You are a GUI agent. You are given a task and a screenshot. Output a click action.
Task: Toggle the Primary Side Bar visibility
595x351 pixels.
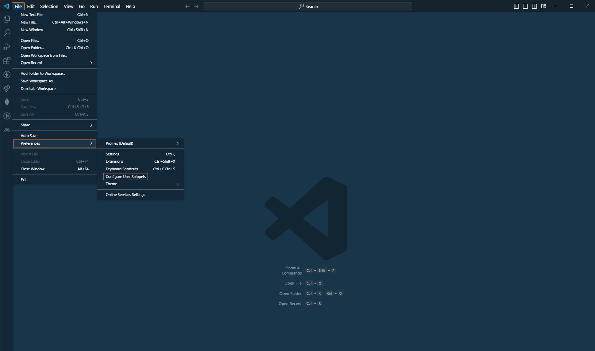coord(516,6)
